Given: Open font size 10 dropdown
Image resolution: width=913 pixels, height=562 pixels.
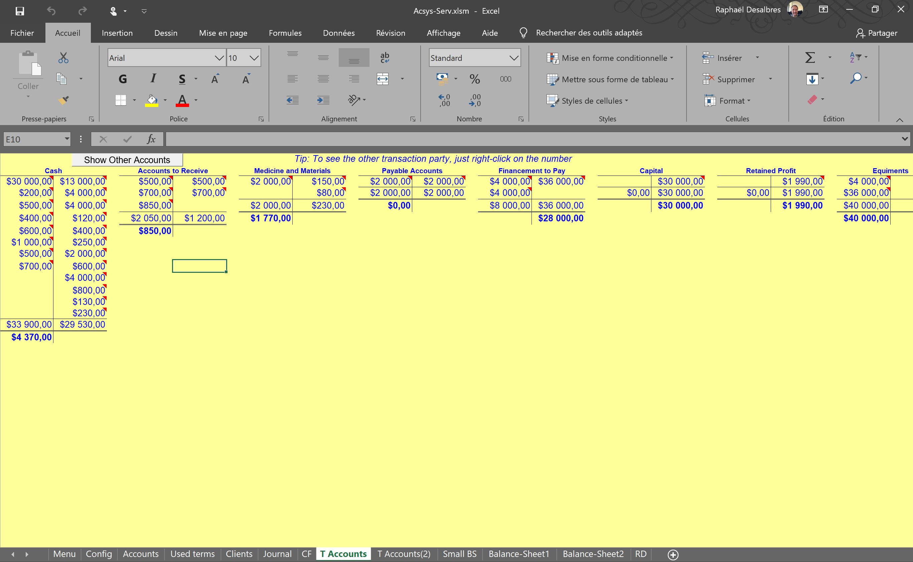Looking at the screenshot, I should tap(254, 58).
